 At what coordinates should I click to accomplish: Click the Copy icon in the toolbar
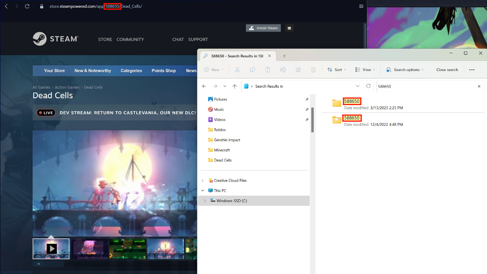[252, 69]
